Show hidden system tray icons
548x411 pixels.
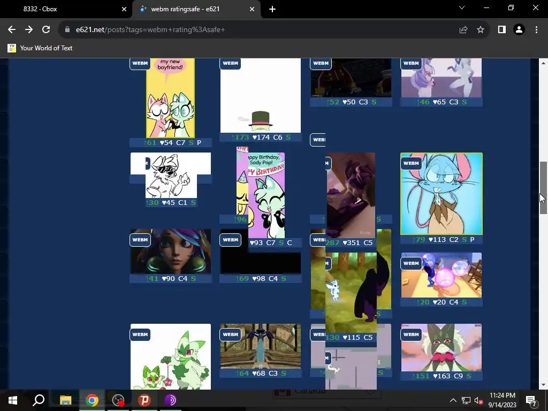coord(453,400)
